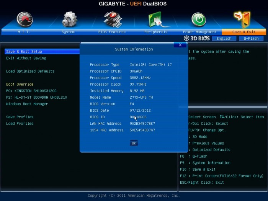The width and height of the screenshot is (268, 201).
Task: Open the Save Profiles option
Action: (20, 117)
